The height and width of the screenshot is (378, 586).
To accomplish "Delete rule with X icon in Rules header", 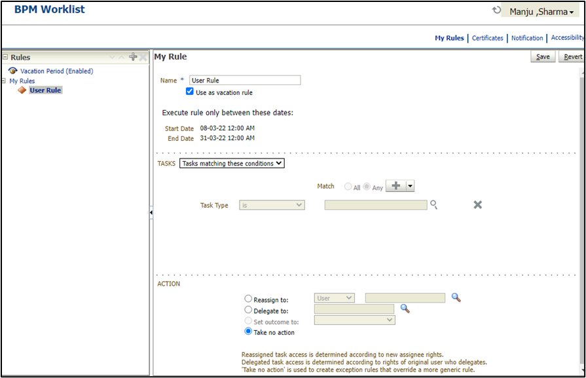I will 143,57.
